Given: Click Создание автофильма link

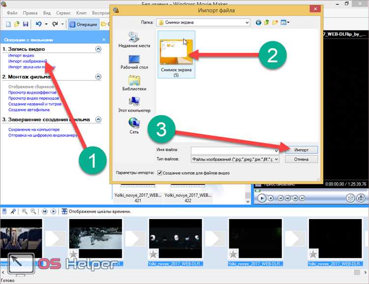Looking at the screenshot, I should pyautogui.click(x=29, y=110).
